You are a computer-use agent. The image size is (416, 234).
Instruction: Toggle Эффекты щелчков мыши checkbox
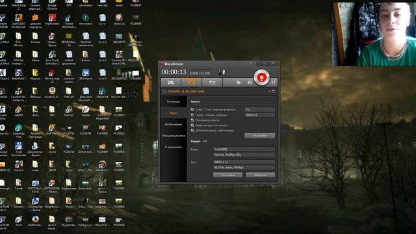click(x=192, y=125)
